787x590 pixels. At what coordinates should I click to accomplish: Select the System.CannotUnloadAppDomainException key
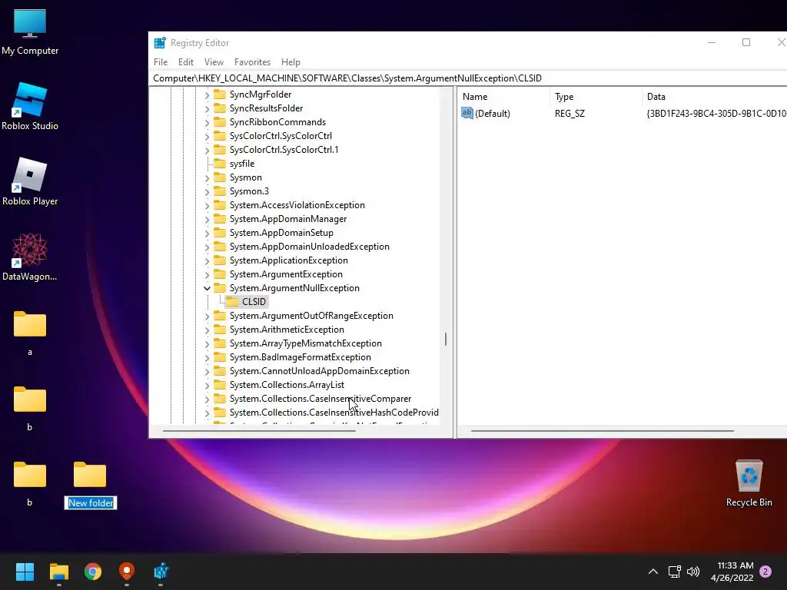pos(319,371)
